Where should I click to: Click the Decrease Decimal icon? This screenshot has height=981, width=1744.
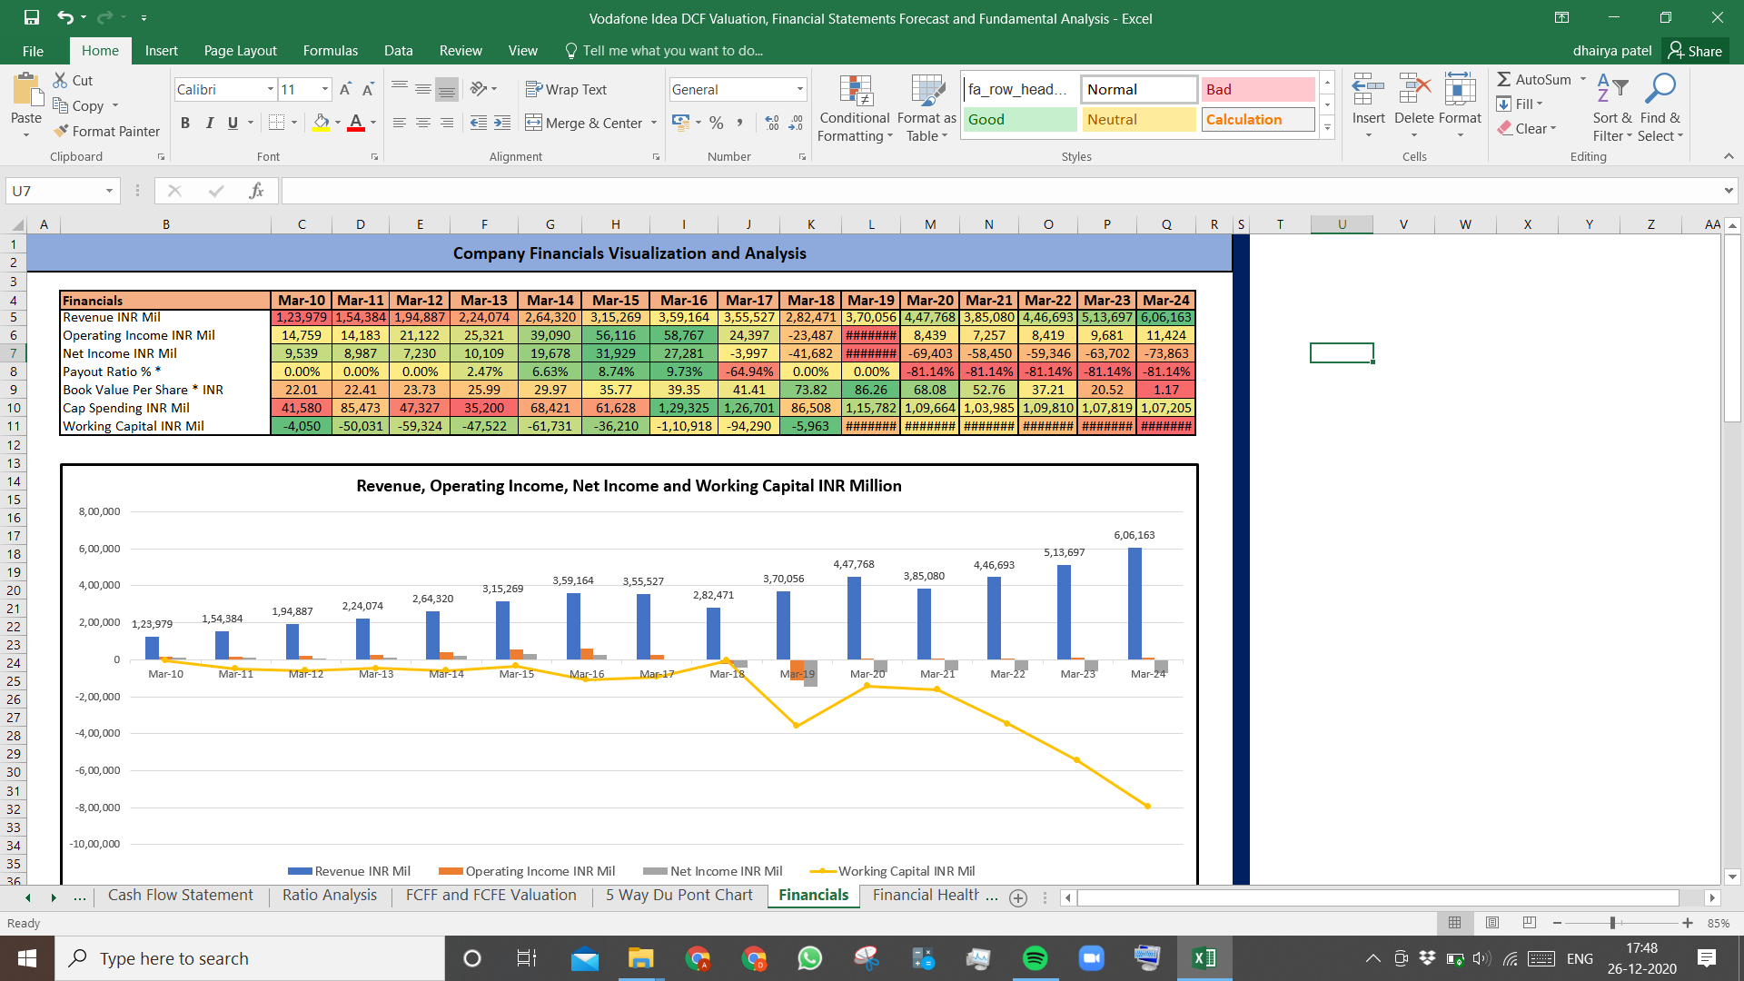[796, 123]
